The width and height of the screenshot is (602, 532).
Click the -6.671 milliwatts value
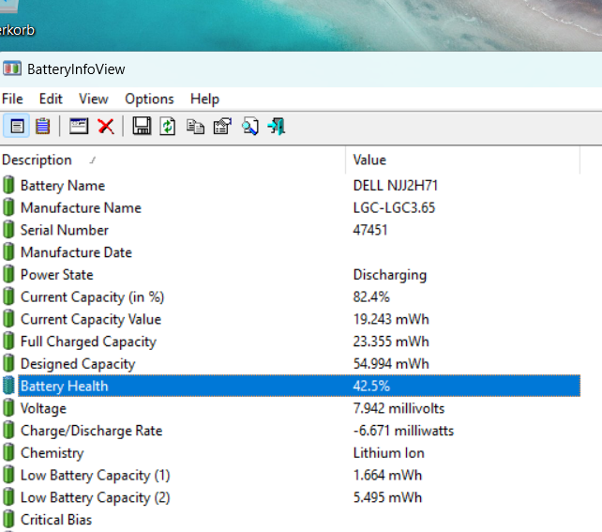(x=403, y=431)
